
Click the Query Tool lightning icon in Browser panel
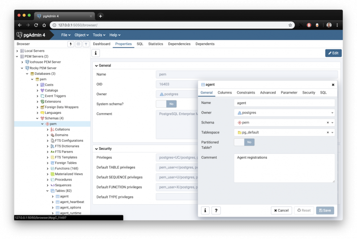pyautogui.click(x=71, y=44)
